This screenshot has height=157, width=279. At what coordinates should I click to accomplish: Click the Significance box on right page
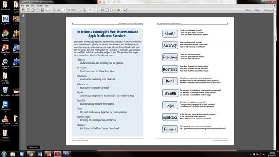(x=170, y=117)
